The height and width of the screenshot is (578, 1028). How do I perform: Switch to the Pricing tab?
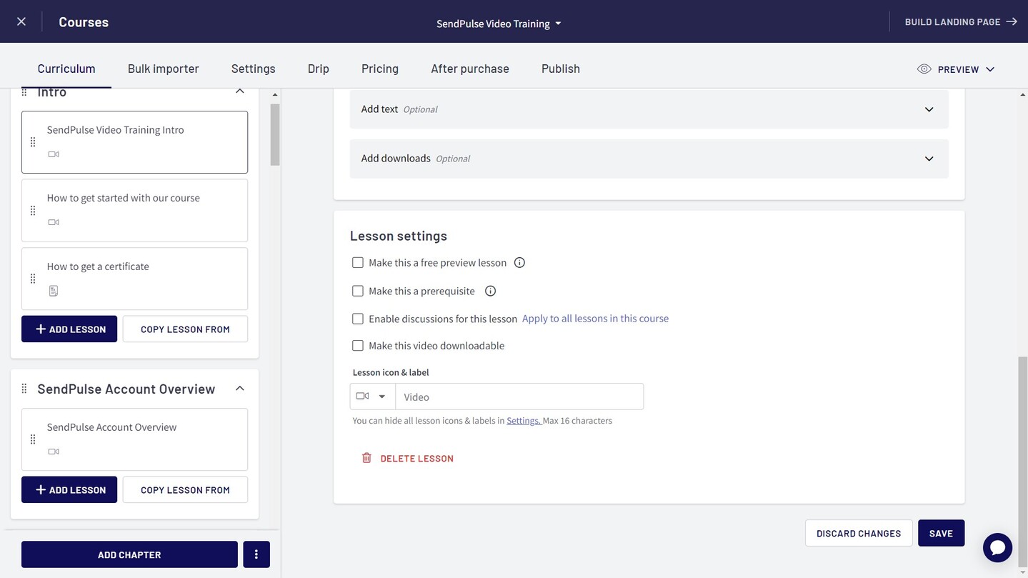pos(379,67)
